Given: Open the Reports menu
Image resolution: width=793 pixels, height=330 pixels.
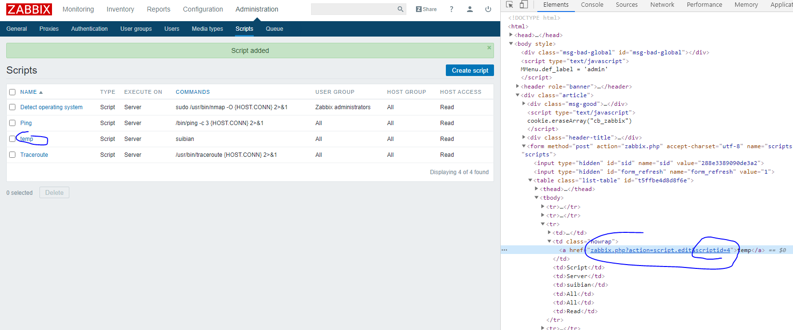Looking at the screenshot, I should coord(158,9).
